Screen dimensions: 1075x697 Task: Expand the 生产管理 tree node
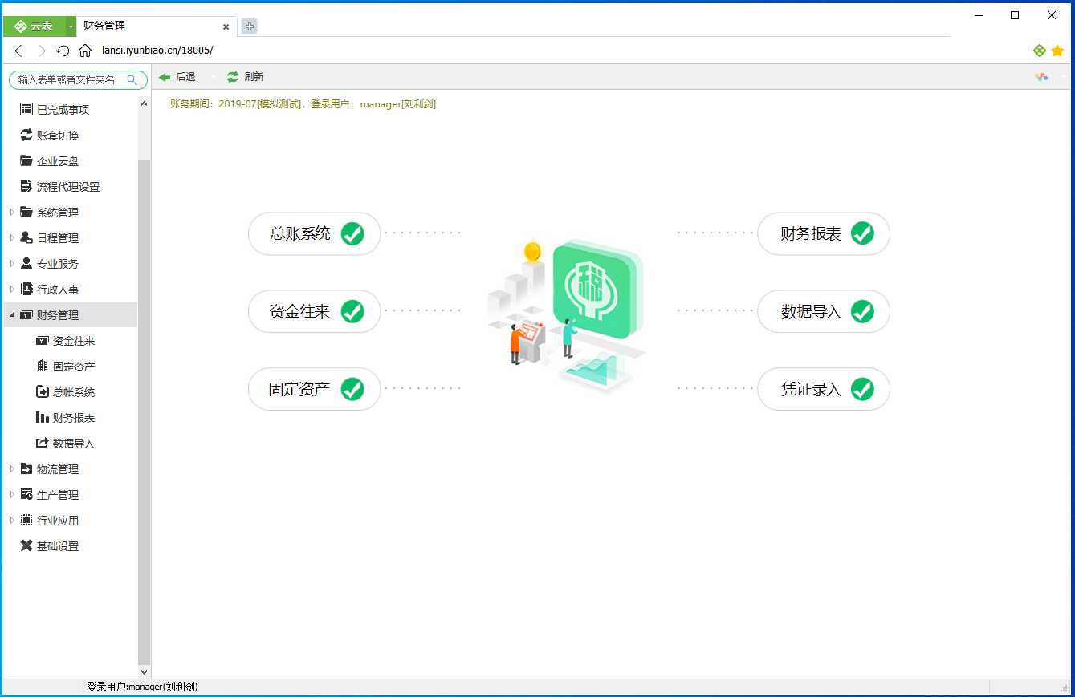(x=12, y=494)
